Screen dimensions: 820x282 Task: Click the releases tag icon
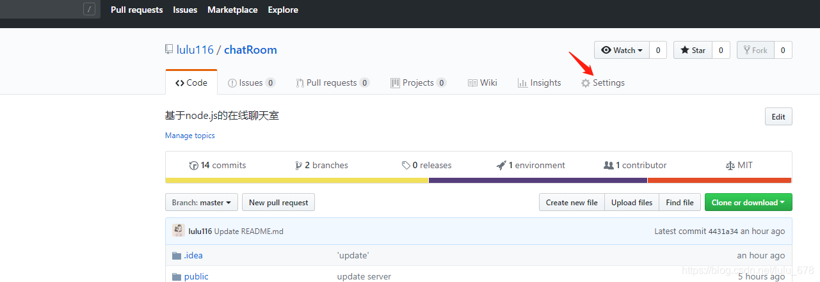pyautogui.click(x=406, y=166)
